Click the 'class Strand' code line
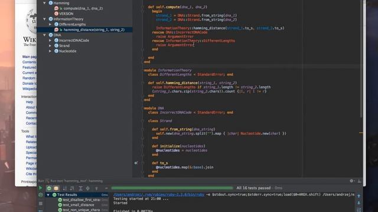This screenshot has height=212, width=378. click(x=160, y=121)
